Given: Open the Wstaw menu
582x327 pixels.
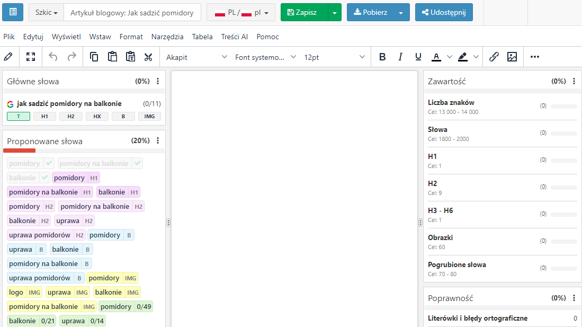Looking at the screenshot, I should (100, 37).
